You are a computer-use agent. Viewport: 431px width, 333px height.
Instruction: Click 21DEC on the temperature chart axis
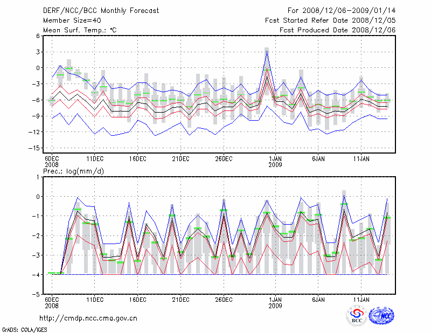[180, 159]
